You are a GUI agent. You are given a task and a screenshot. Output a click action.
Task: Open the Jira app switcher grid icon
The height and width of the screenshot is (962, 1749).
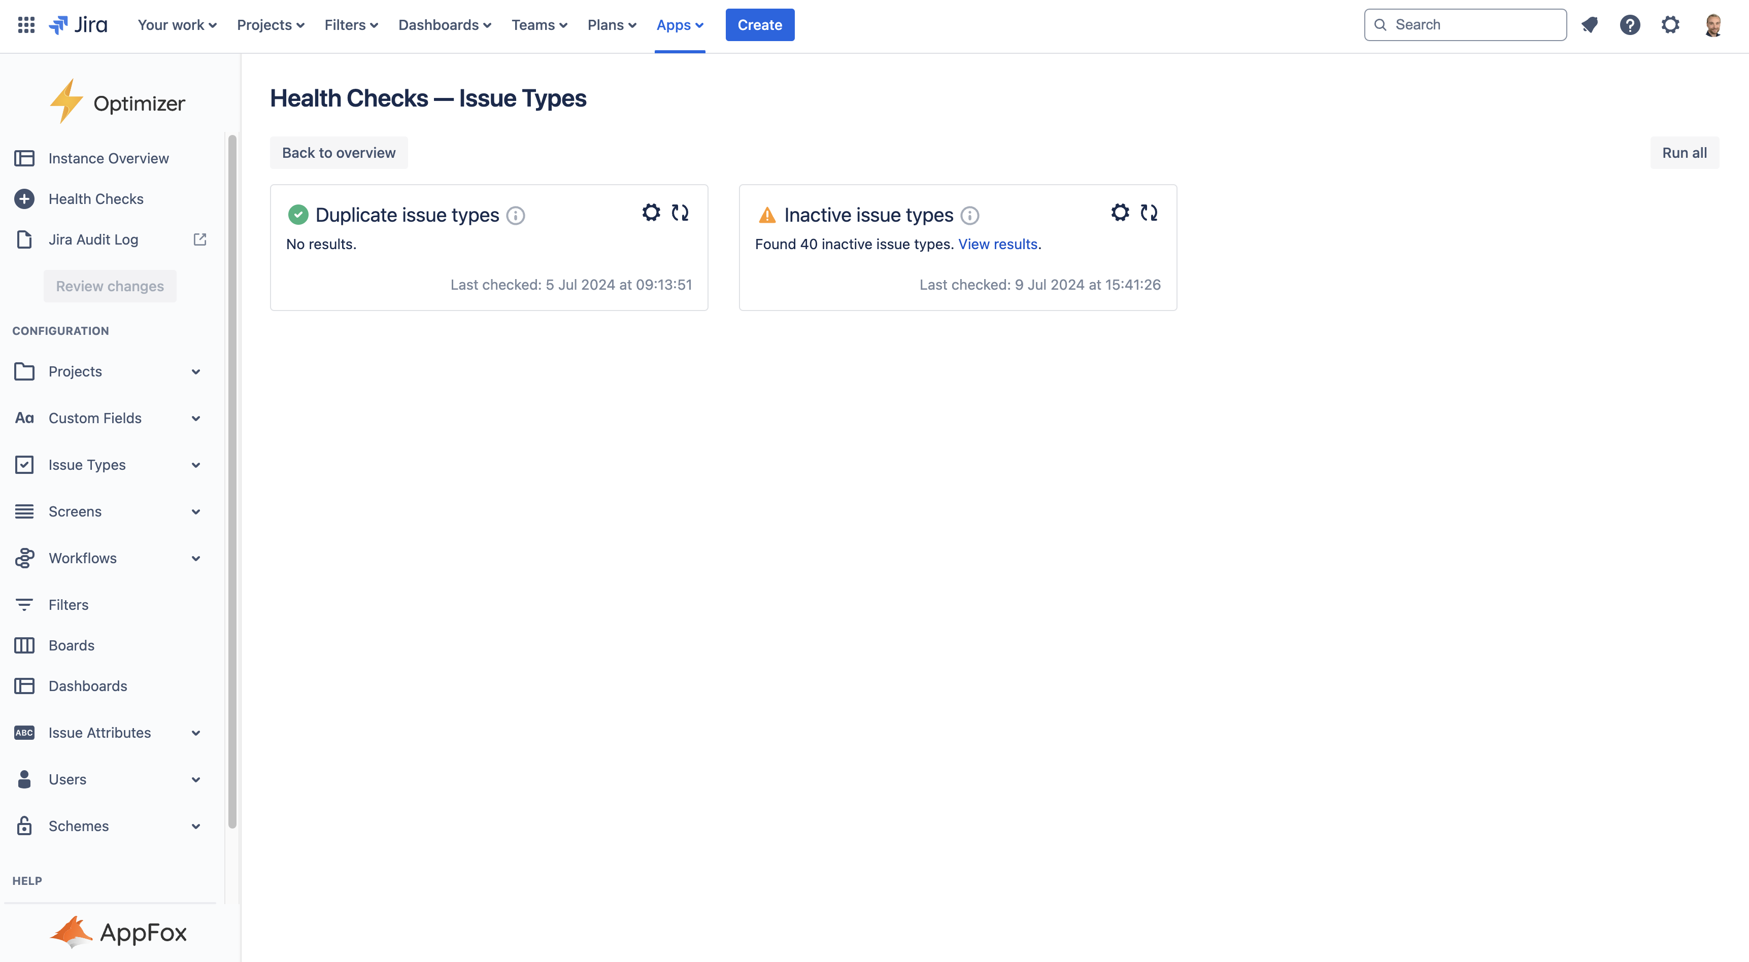click(x=26, y=25)
